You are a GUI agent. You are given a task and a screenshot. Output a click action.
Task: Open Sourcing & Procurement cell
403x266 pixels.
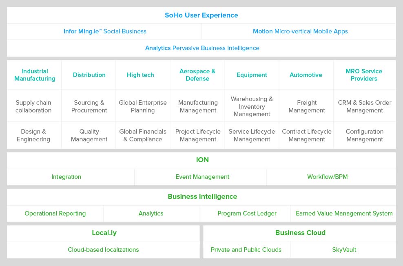89,106
